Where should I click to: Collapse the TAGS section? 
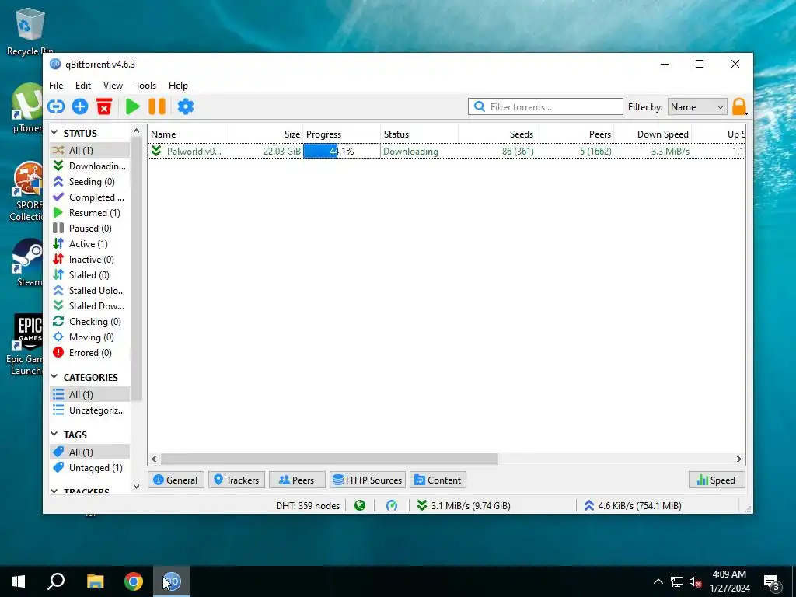[54, 435]
